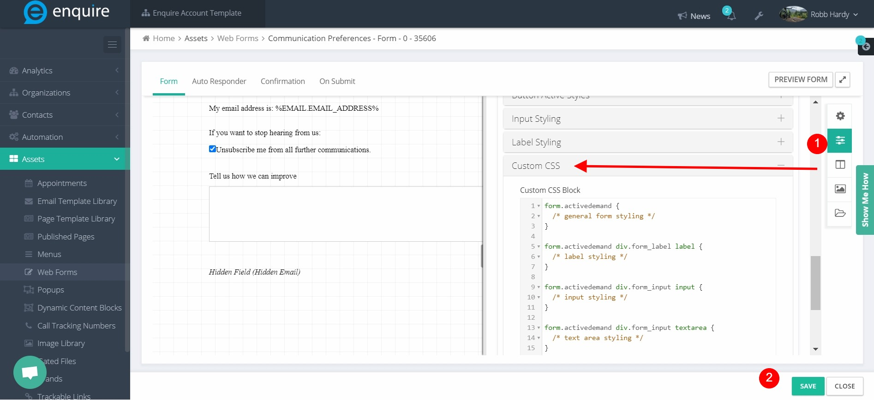Open the Confirmation tab
The height and width of the screenshot is (400, 874).
(282, 81)
